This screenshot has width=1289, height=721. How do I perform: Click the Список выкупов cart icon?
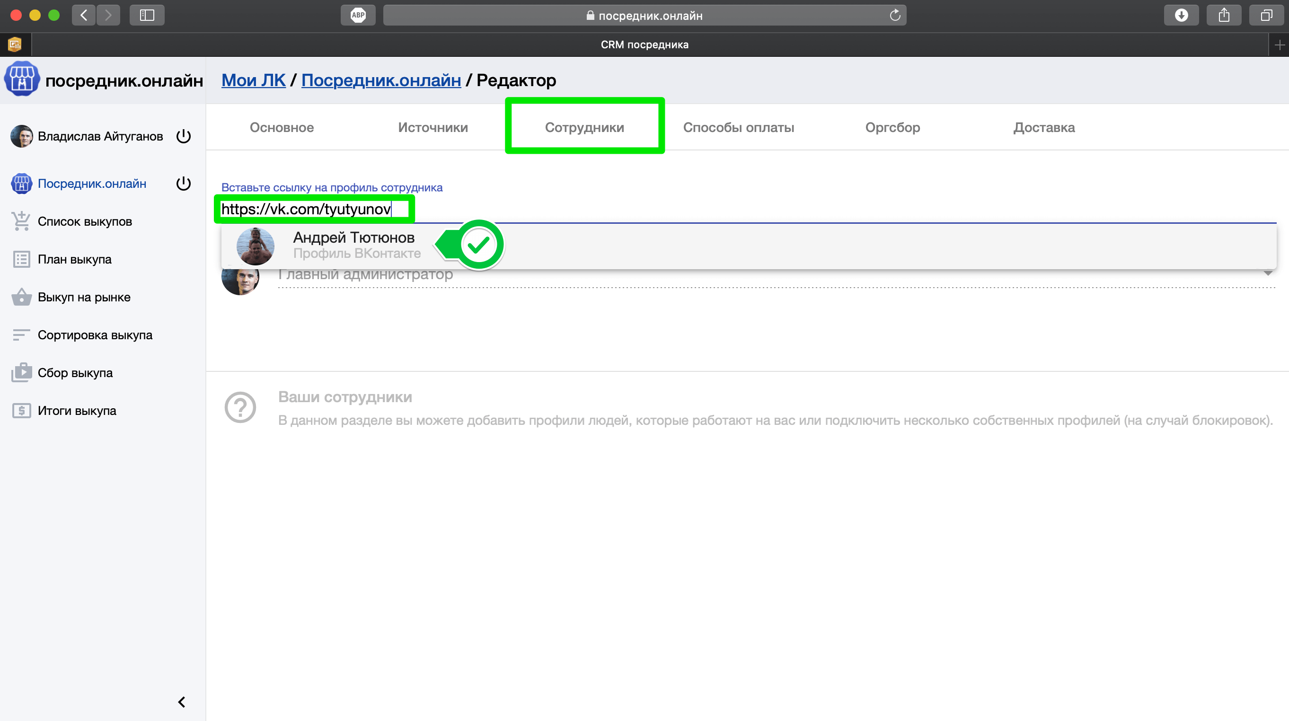pyautogui.click(x=21, y=221)
